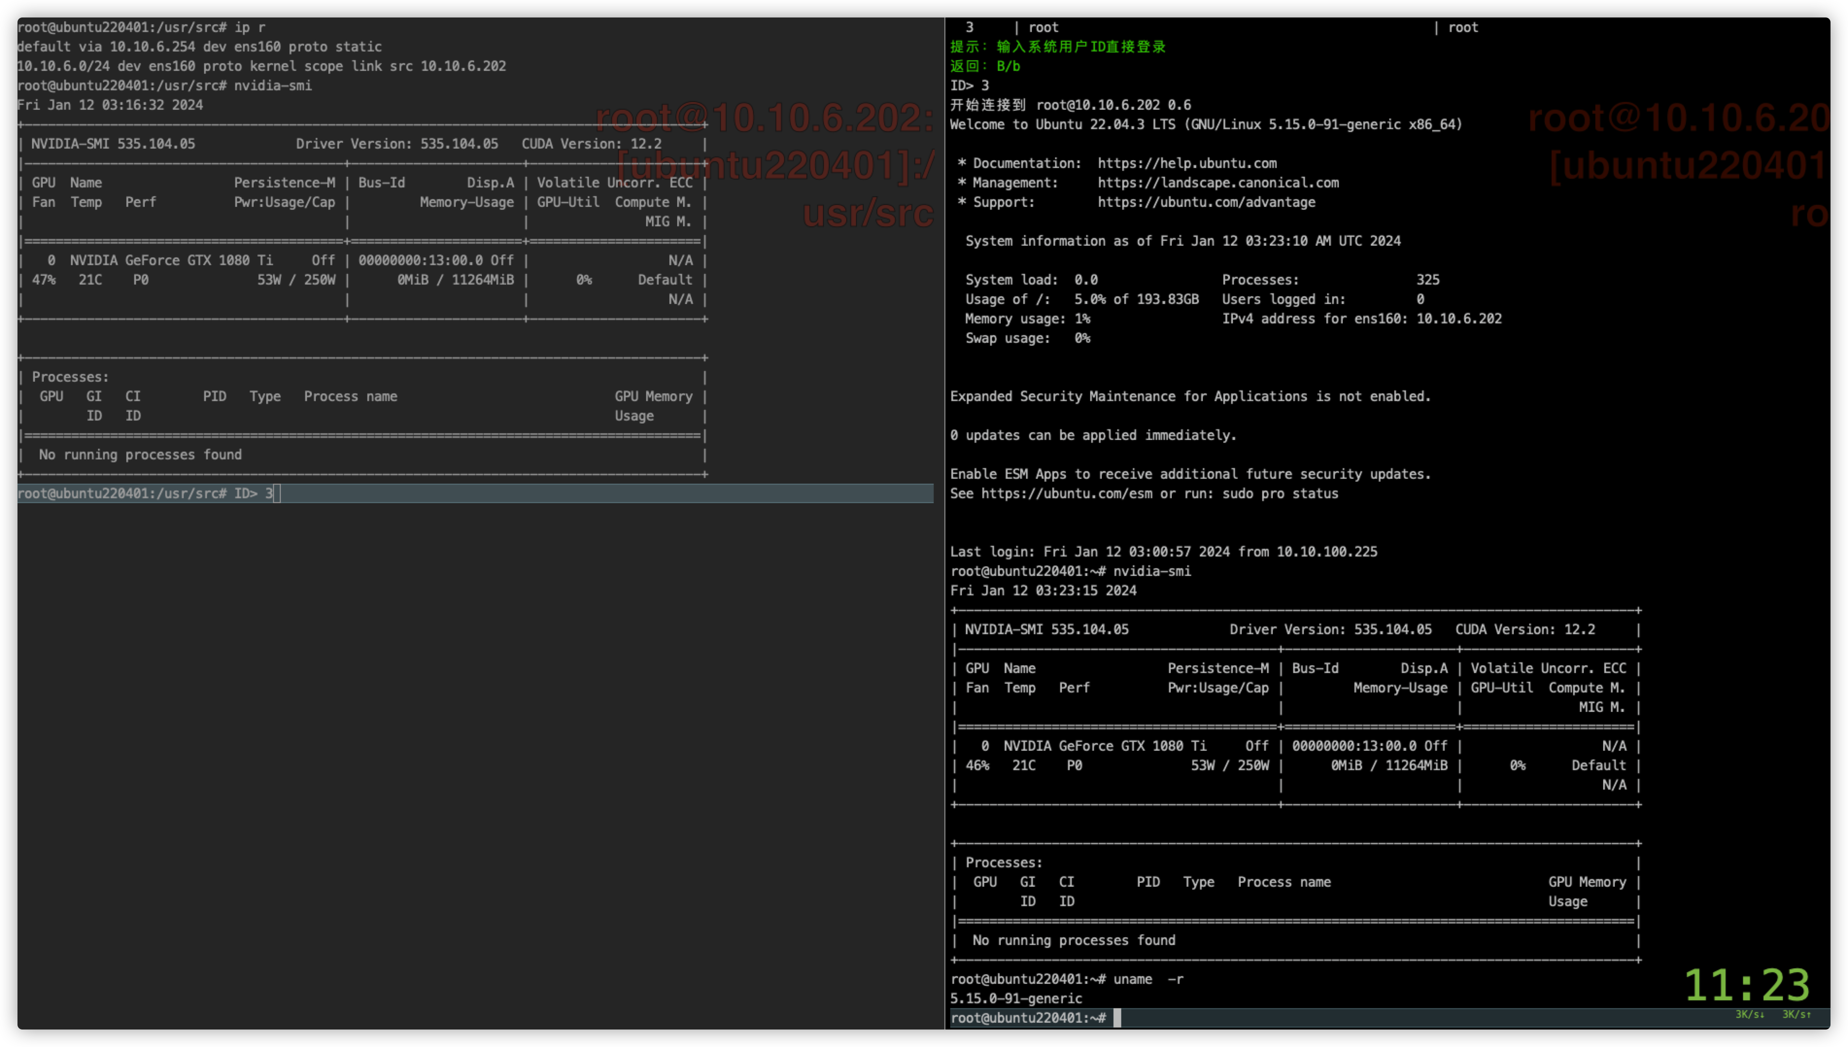
Task: Open the https://ubuntu.com/esm link
Action: point(1066,493)
